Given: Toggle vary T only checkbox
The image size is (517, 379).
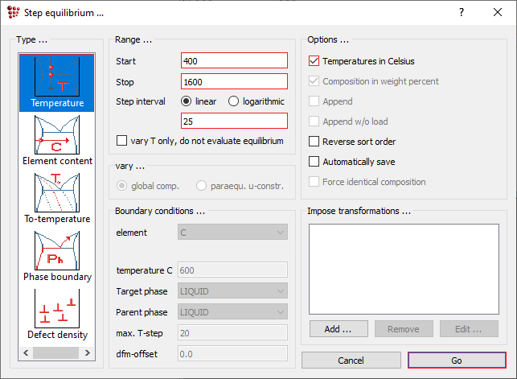Looking at the screenshot, I should point(121,141).
